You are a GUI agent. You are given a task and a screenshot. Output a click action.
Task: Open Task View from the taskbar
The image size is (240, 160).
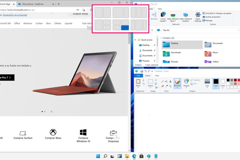[112, 156]
